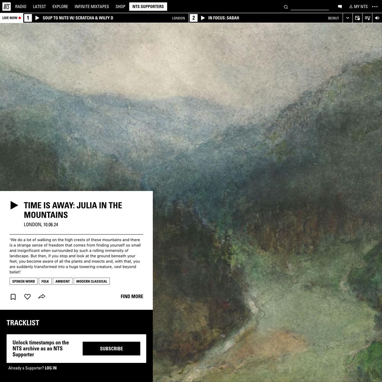Image resolution: width=382 pixels, height=382 pixels.
Task: Expand the live channels chevron dropdown
Action: click(x=348, y=18)
